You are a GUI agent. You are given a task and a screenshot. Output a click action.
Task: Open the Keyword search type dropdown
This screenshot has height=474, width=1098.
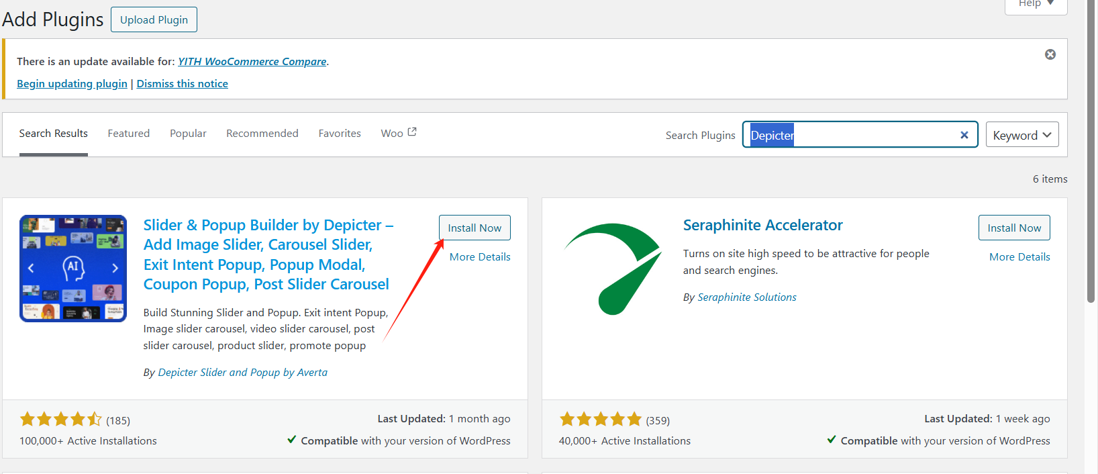pyautogui.click(x=1021, y=135)
